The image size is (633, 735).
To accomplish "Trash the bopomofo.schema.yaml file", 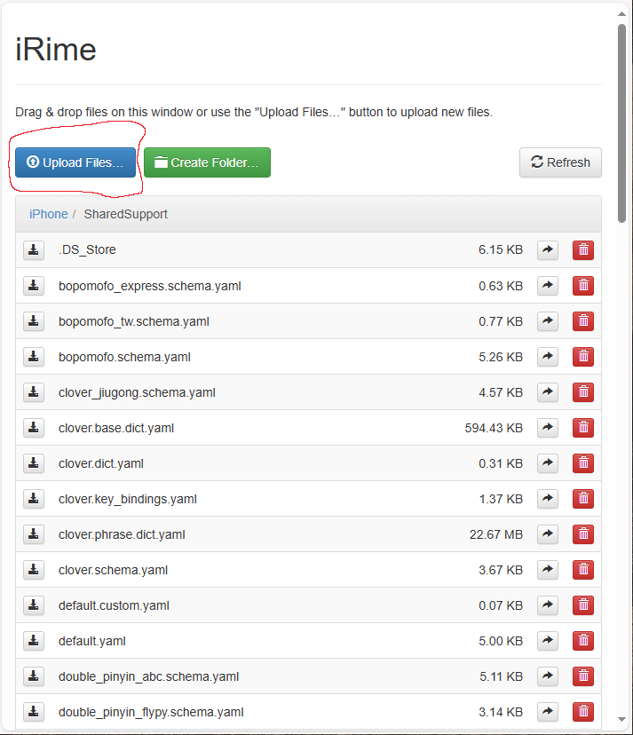I will (583, 357).
